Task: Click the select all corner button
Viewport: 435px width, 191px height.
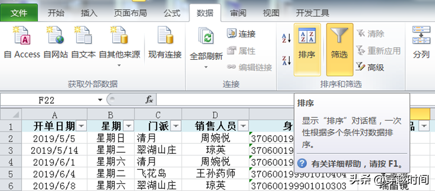Action: point(11,114)
